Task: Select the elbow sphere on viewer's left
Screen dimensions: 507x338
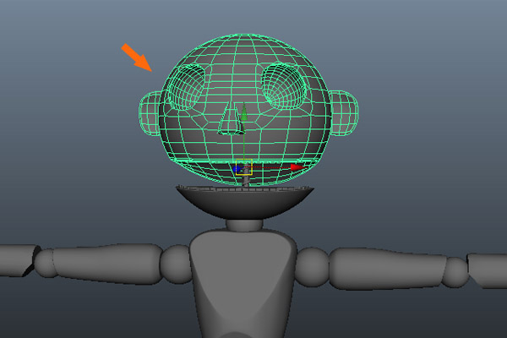Action: (x=45, y=263)
